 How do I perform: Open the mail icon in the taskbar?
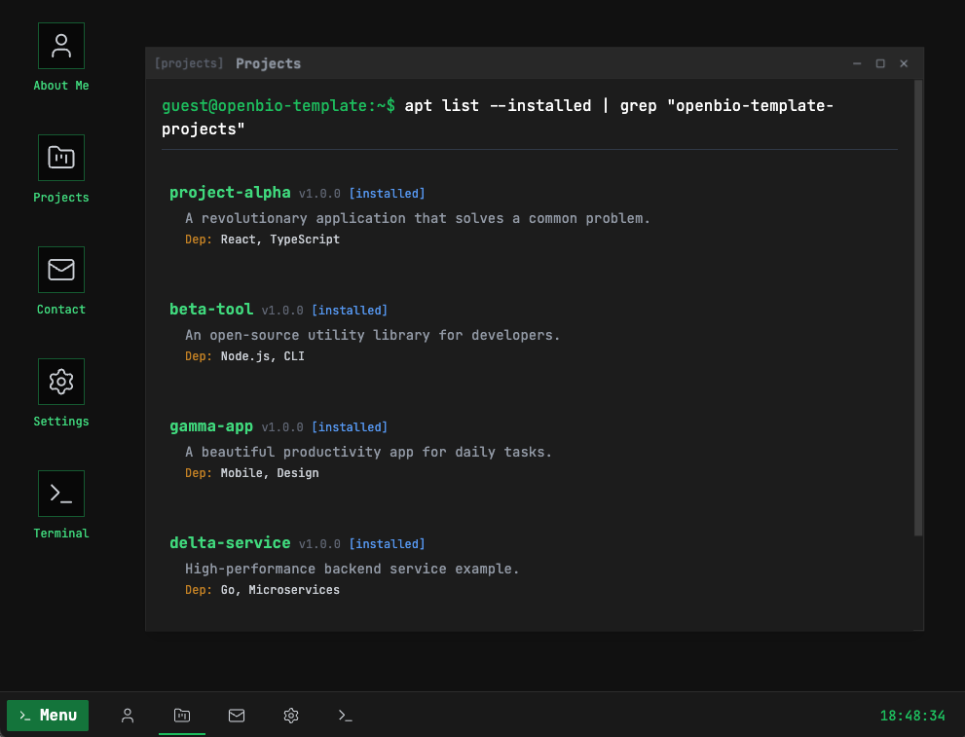point(237,716)
